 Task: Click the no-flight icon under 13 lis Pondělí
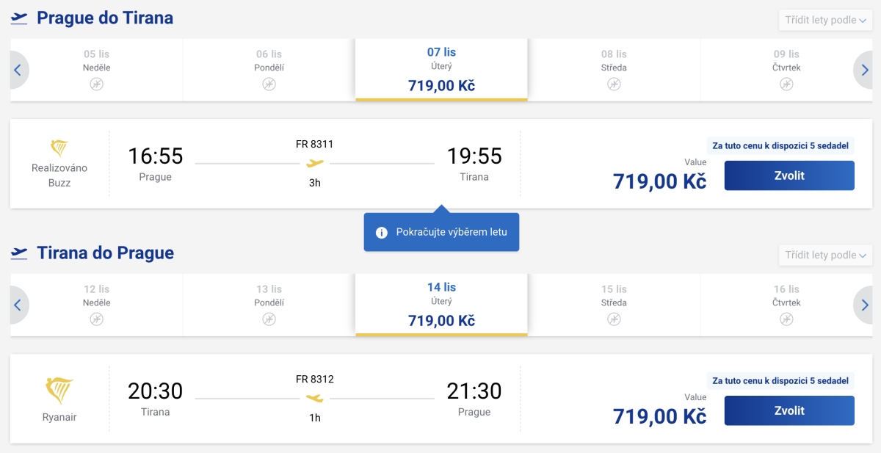269,319
